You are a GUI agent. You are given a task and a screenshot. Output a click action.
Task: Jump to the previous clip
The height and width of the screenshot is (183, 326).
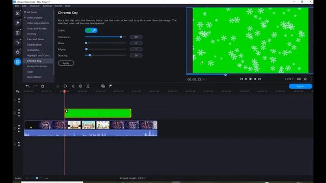coord(241,79)
